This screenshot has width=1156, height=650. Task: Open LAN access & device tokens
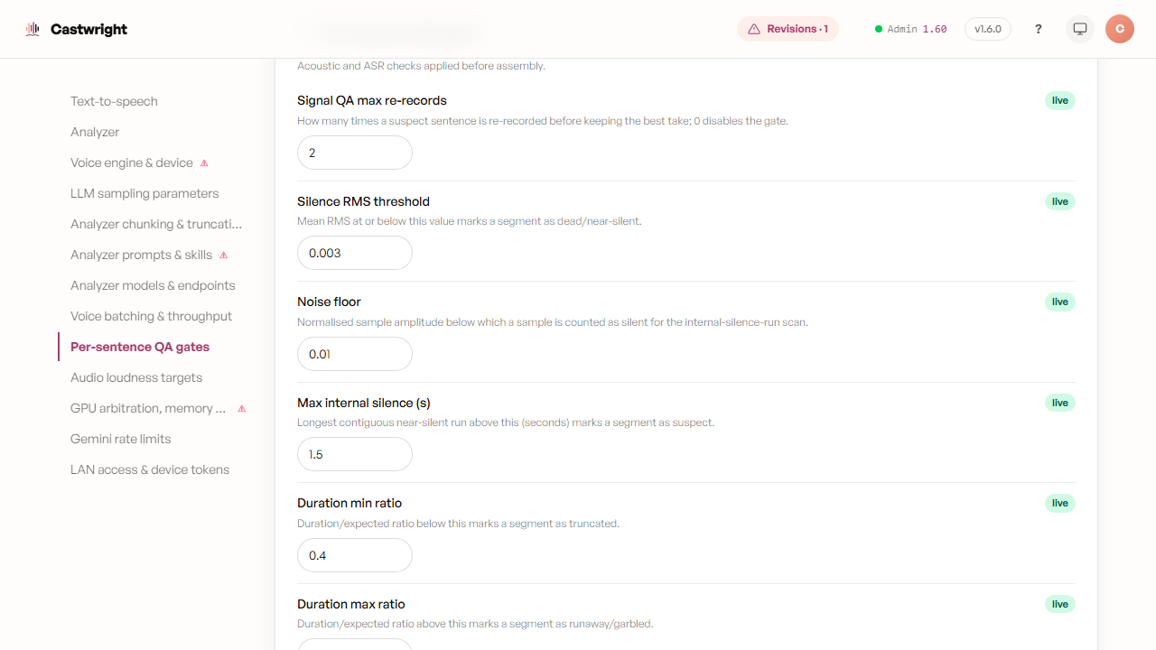coord(150,469)
